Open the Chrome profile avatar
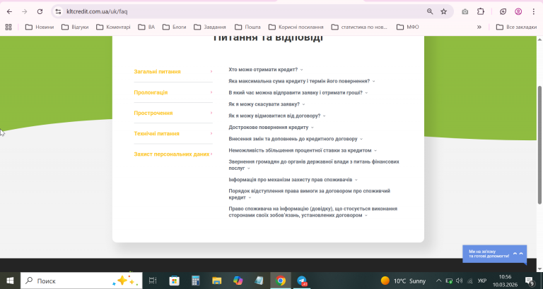The width and height of the screenshot is (543, 289). pos(518,11)
